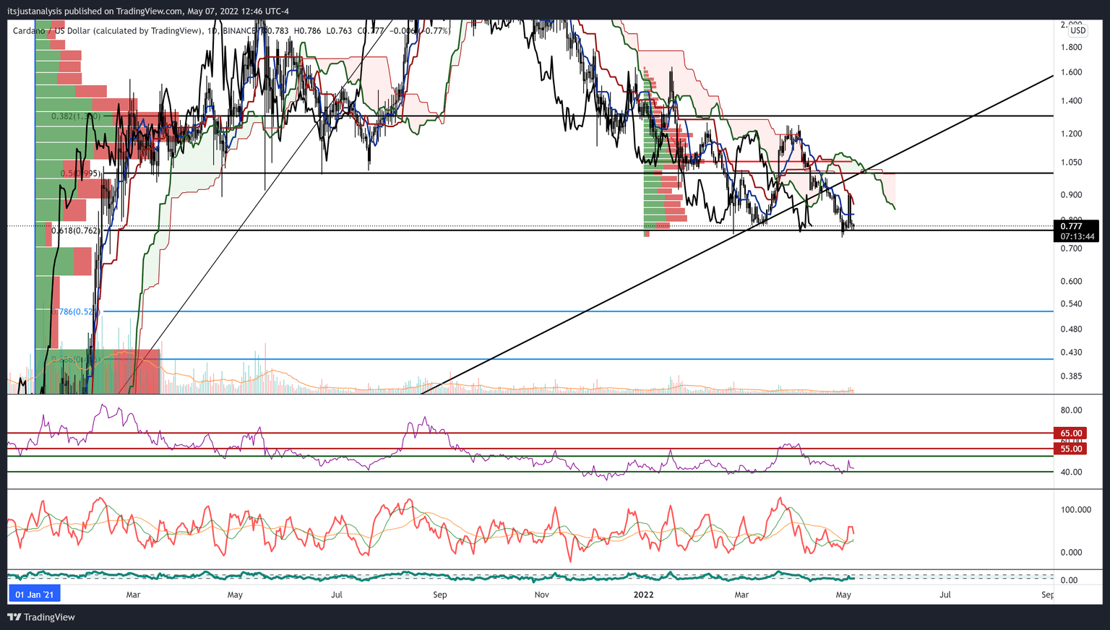Click the Nov label on the time axis
The width and height of the screenshot is (1110, 630).
pyautogui.click(x=541, y=595)
